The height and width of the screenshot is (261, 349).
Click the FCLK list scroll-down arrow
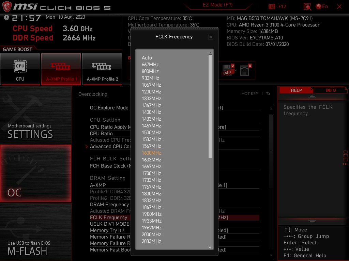tap(210, 247)
